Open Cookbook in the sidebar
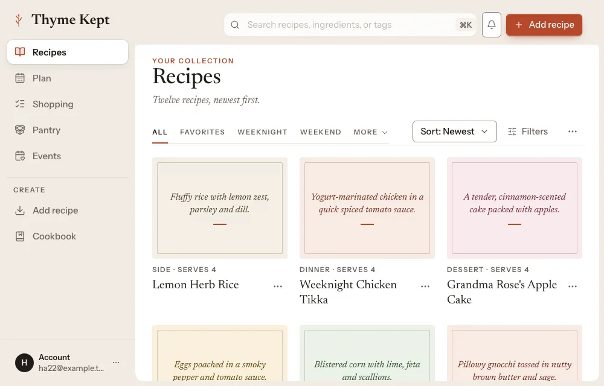 point(68,236)
